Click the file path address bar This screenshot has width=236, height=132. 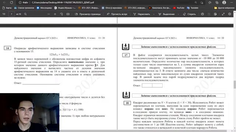[63, 3]
